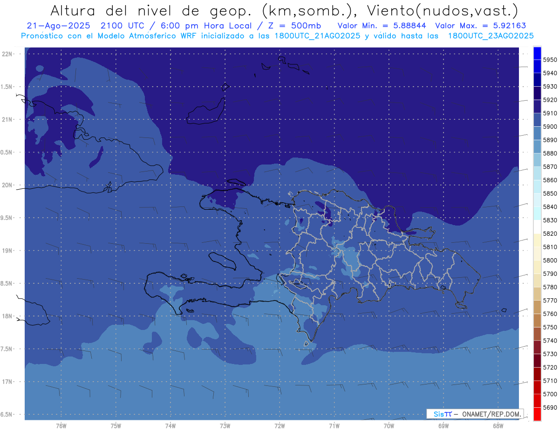This screenshot has width=559, height=432.
Task: Pick the color swatch between 5900 and 5910
Action: coord(537,120)
